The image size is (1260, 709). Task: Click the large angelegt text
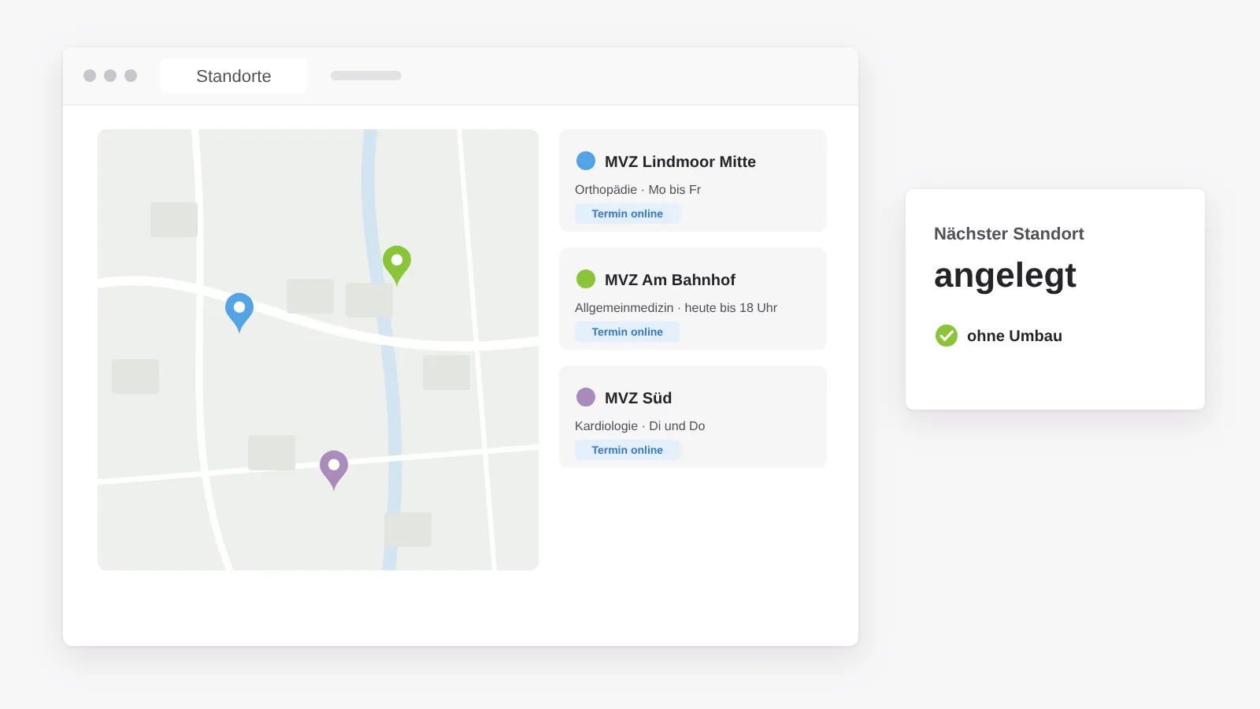click(1005, 277)
